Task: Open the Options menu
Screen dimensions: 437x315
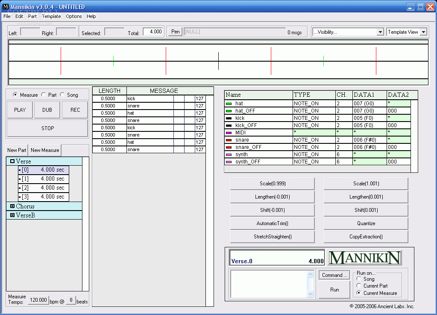Action: pyautogui.click(x=74, y=16)
